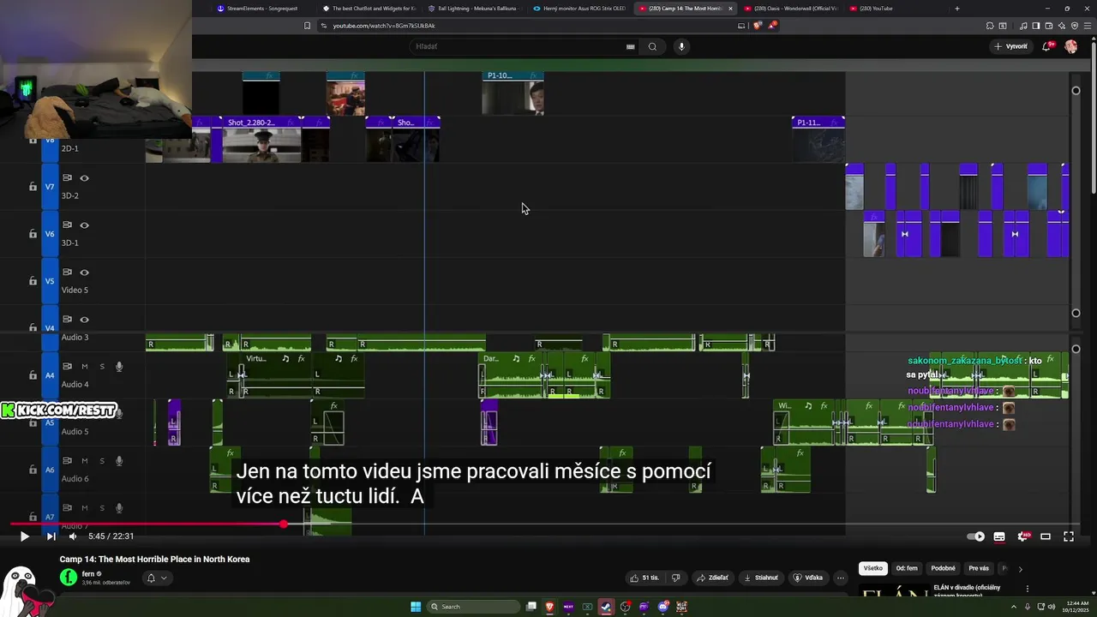Mute Audio 4 track with M button
Viewport: 1097px width, 617px height.
84,367
